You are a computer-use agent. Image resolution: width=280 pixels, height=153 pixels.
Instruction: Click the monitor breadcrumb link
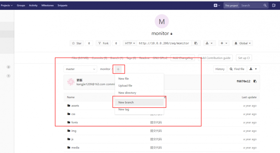pyautogui.click(x=105, y=69)
